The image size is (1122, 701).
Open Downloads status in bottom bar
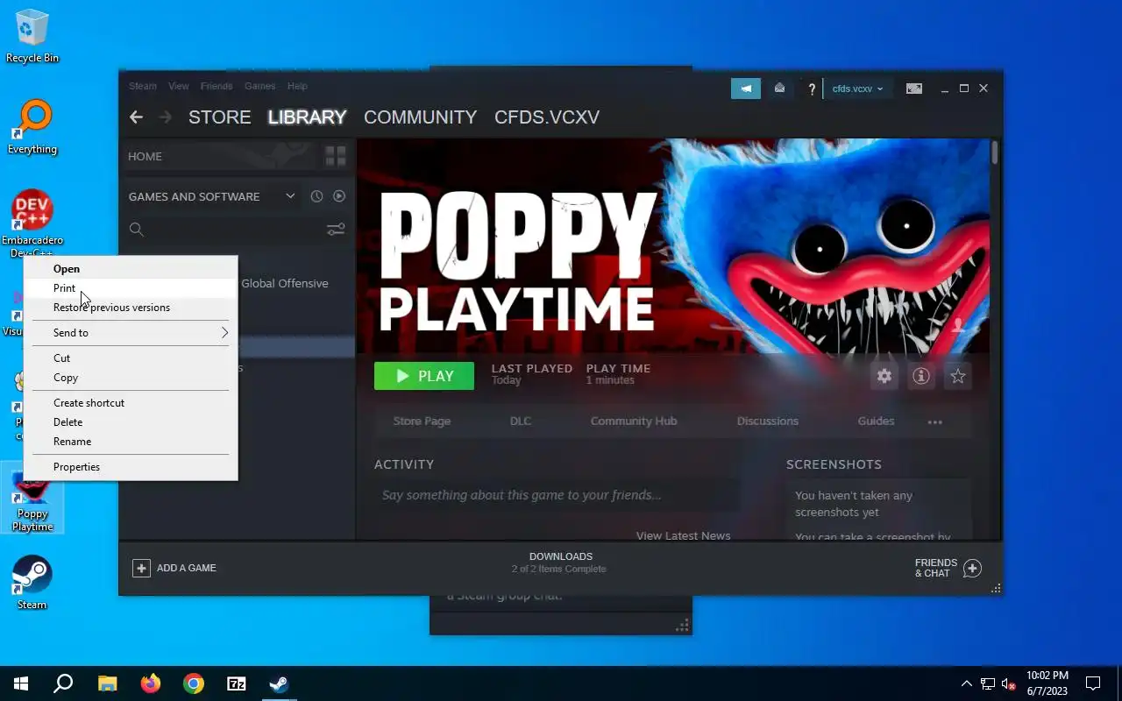tap(561, 563)
